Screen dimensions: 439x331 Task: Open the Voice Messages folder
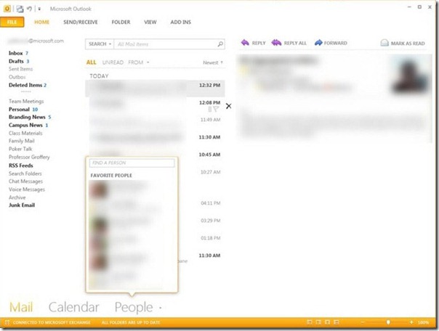tap(27, 189)
